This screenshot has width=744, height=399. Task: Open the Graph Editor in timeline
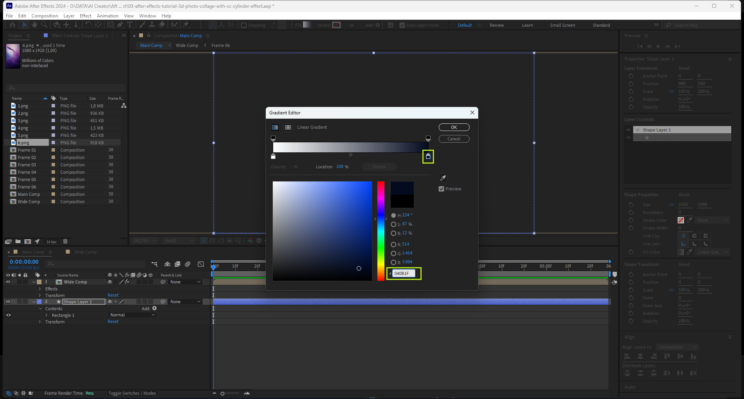tap(201, 264)
